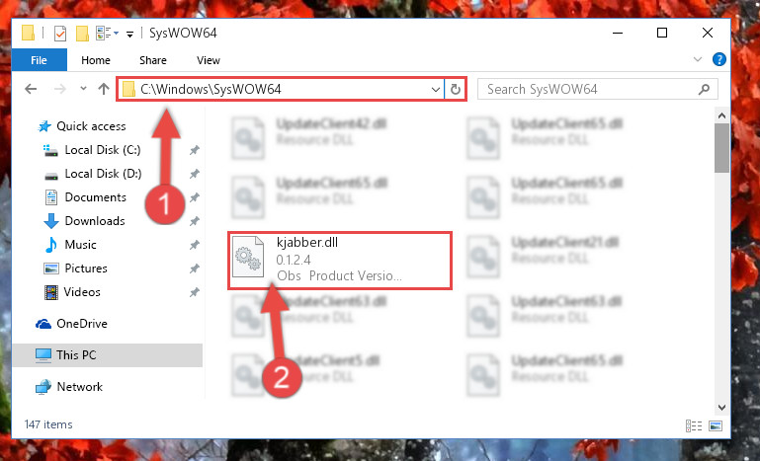The width and height of the screenshot is (760, 461).
Task: Open recent locations dropdown arrow
Action: (83, 89)
